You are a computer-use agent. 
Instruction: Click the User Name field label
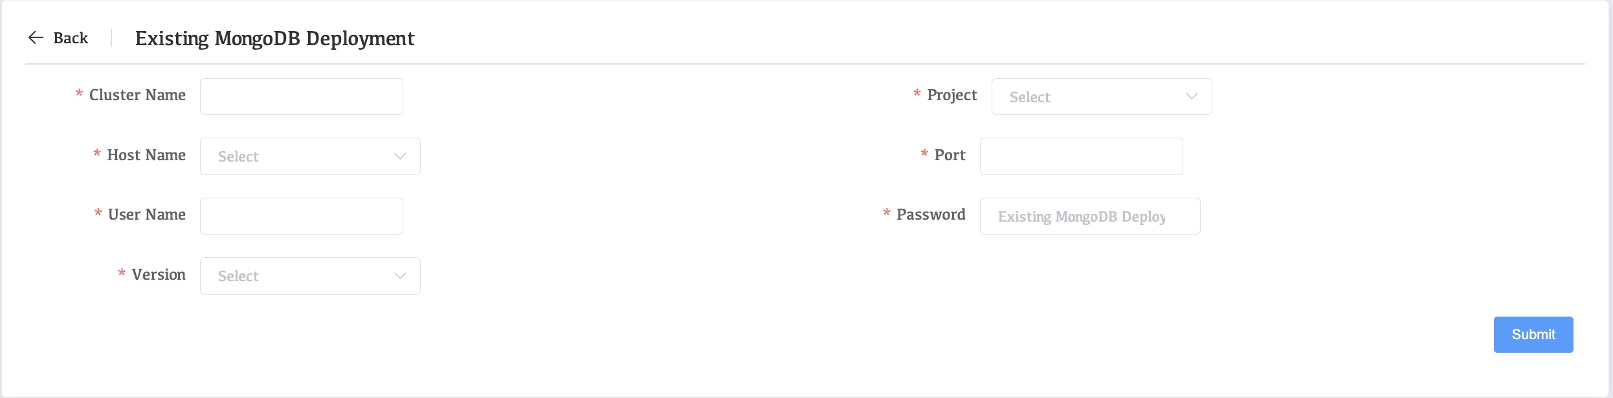pos(147,215)
